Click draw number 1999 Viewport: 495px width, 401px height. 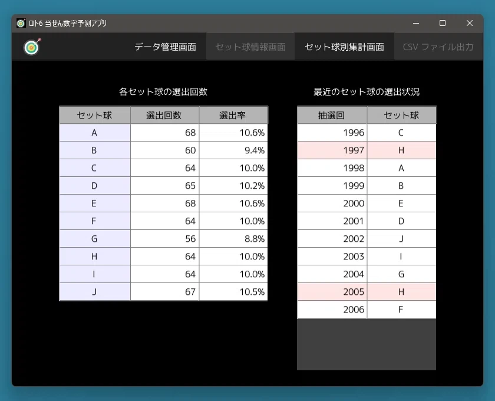332,186
